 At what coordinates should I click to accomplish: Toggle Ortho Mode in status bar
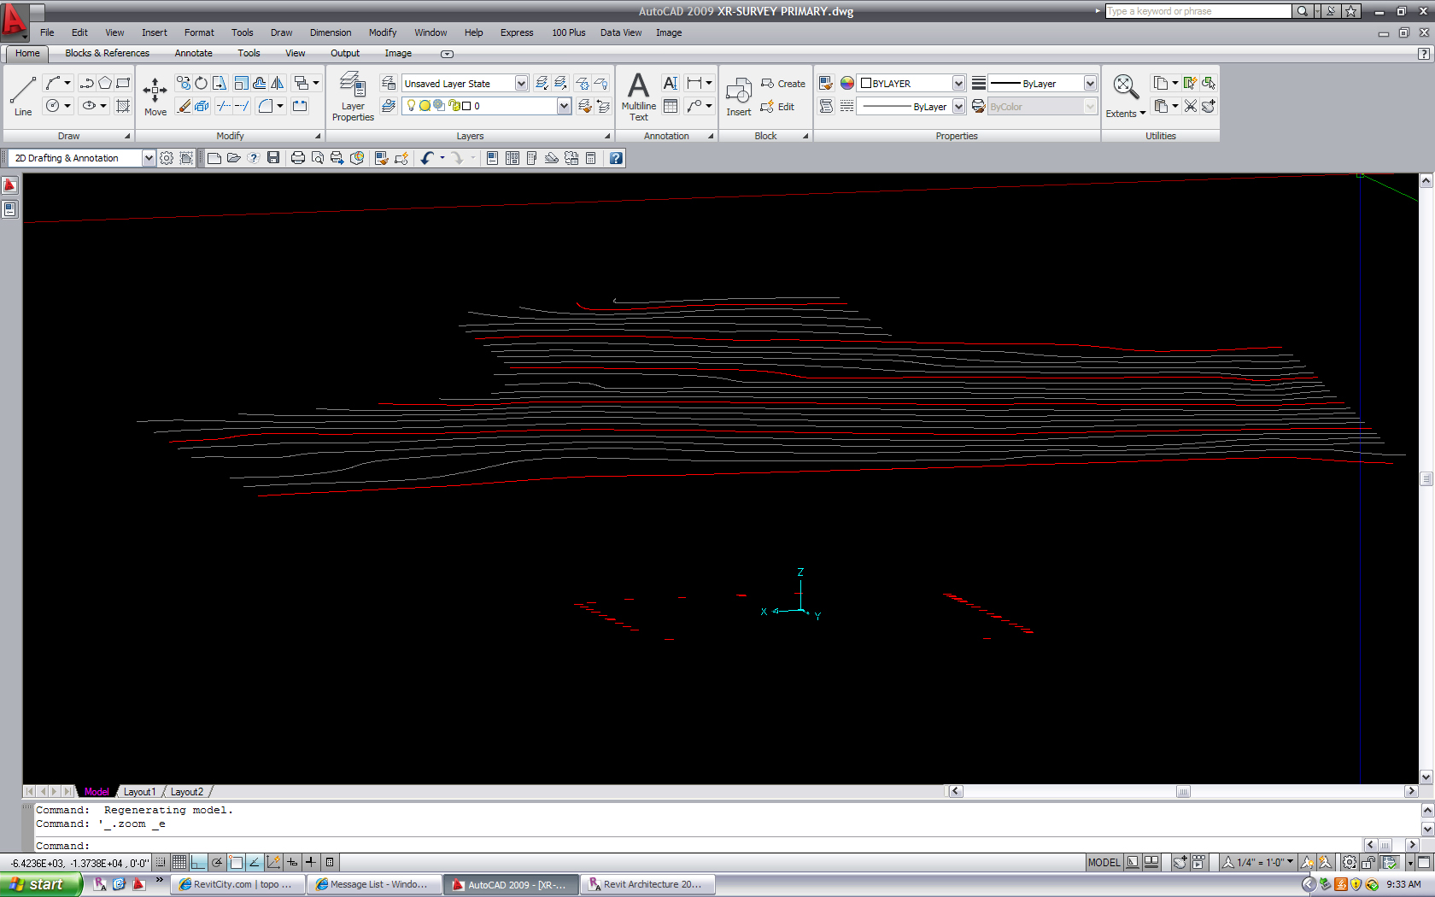coord(198,863)
